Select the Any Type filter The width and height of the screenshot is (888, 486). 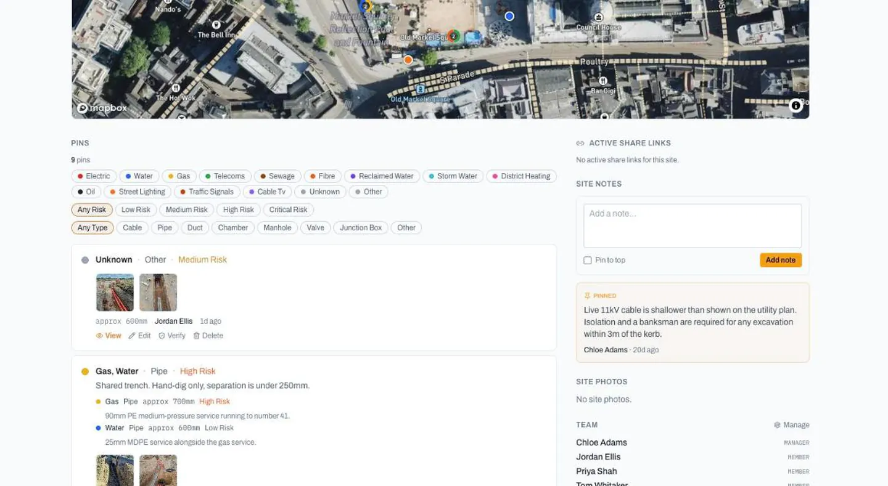pos(92,227)
